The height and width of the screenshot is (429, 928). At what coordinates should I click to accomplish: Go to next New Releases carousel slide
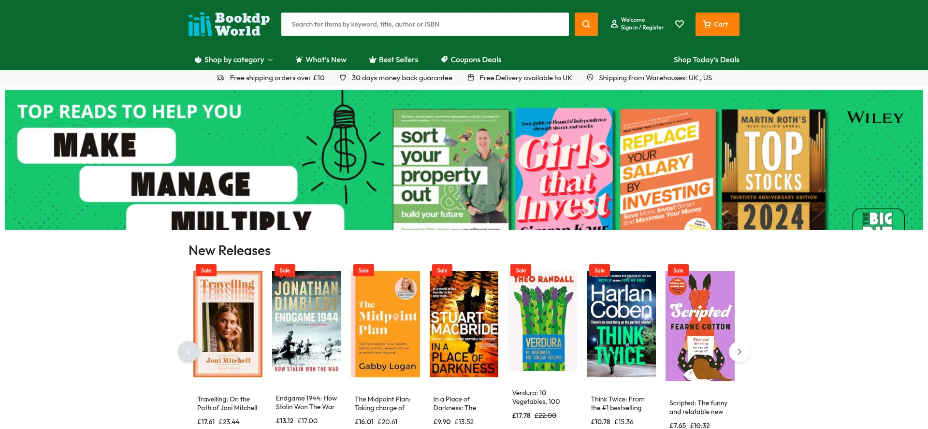[x=739, y=352]
